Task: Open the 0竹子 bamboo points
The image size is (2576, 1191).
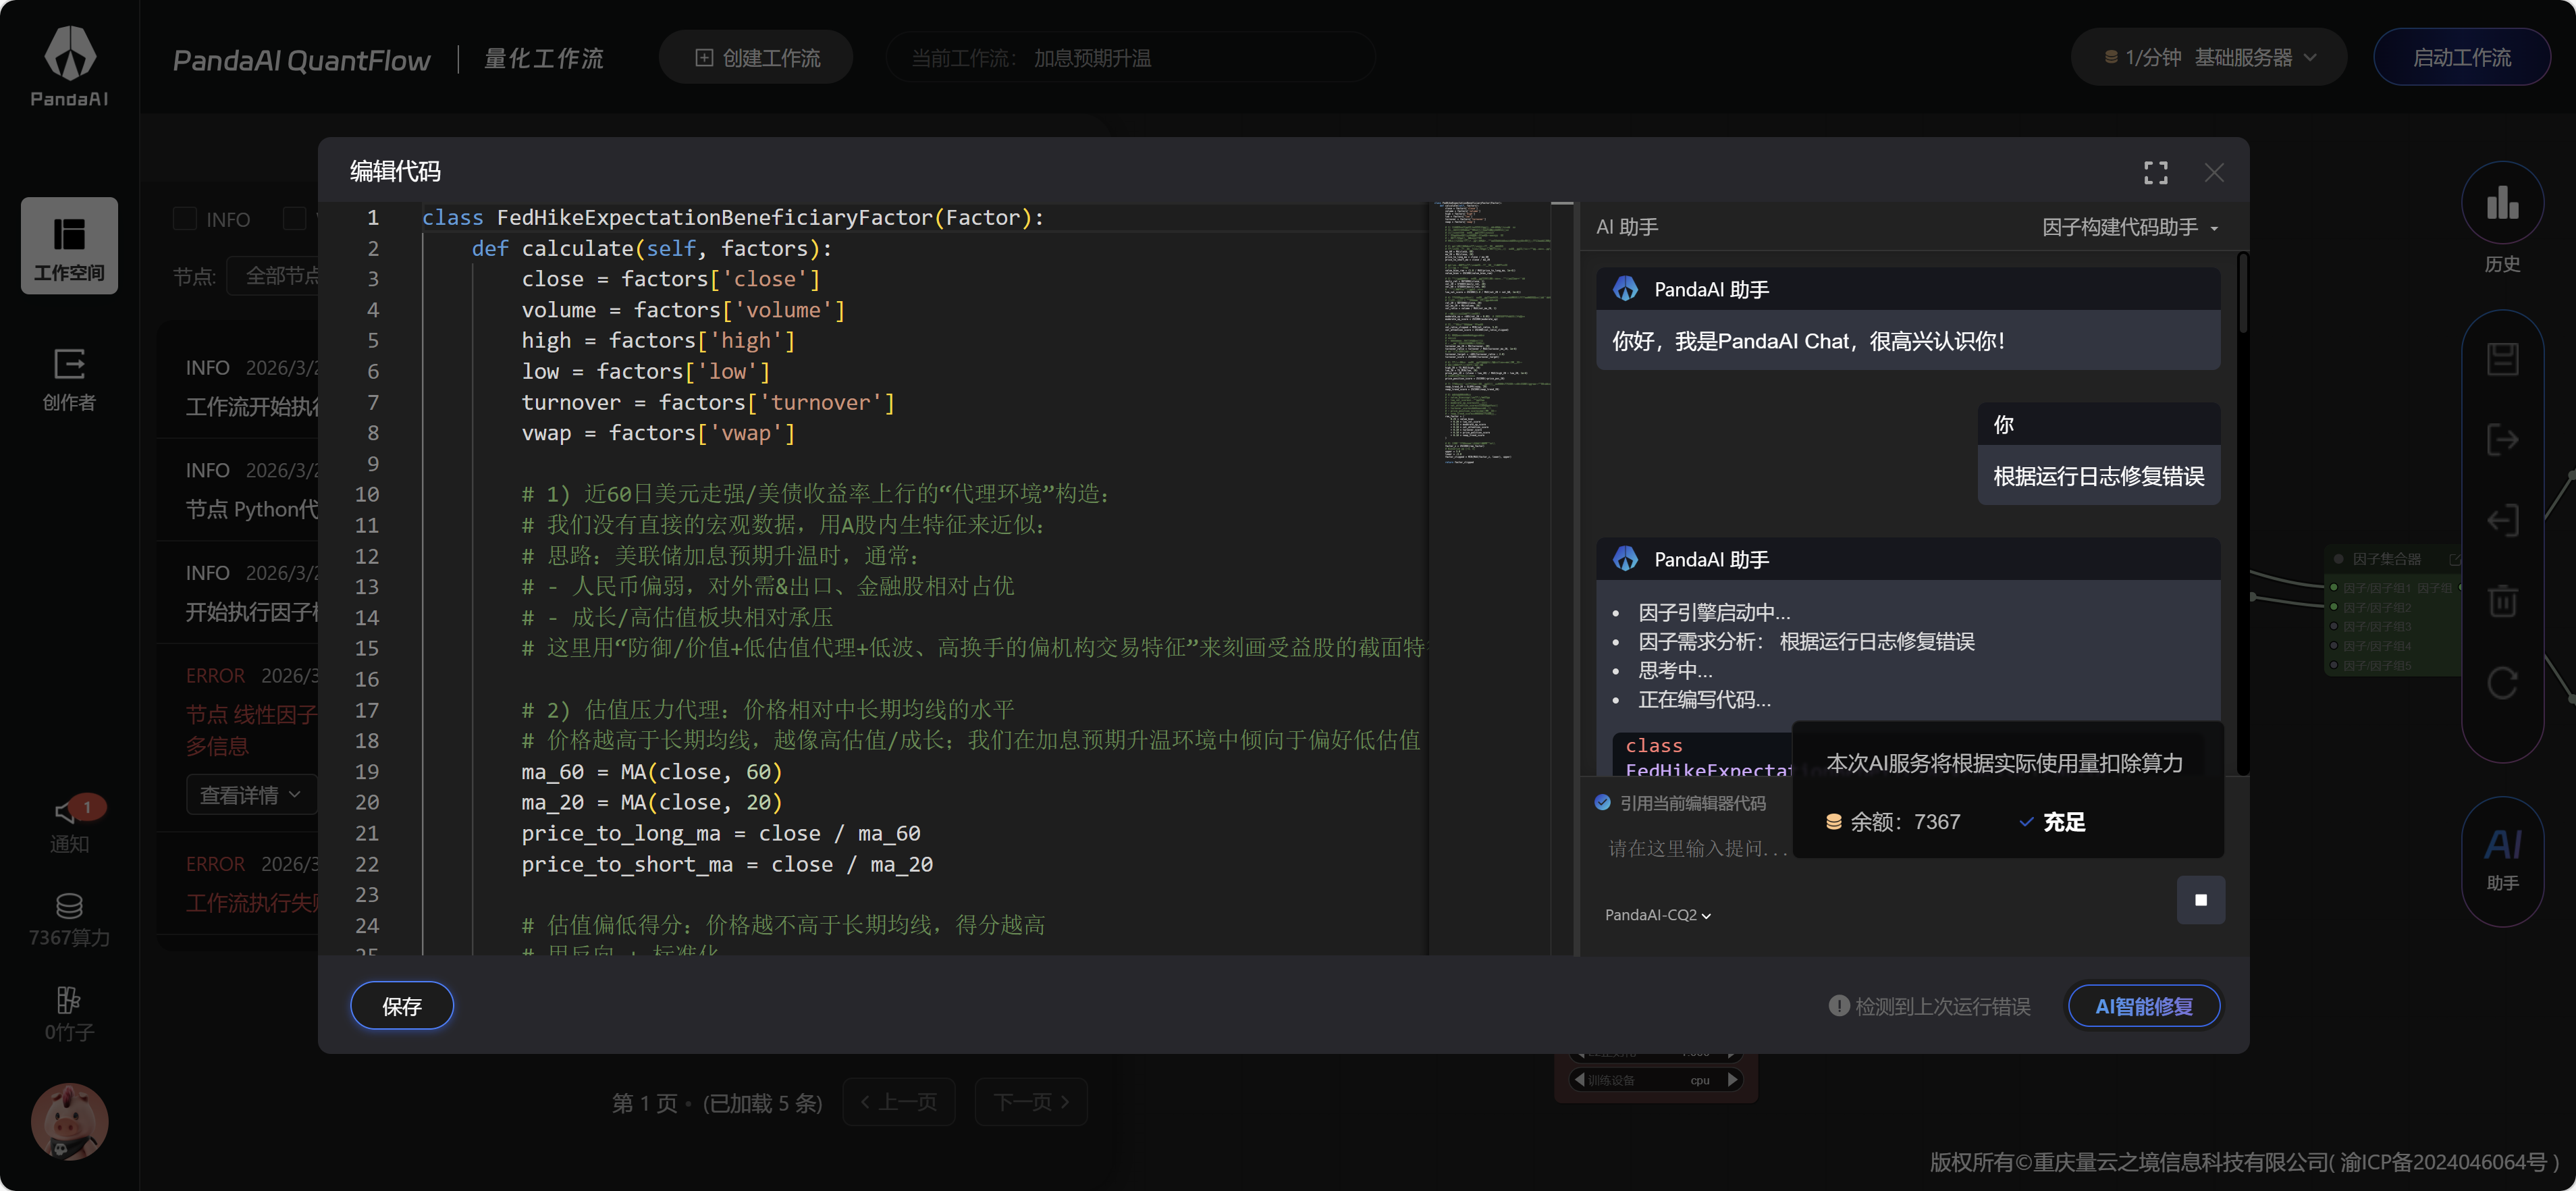Action: click(69, 1014)
